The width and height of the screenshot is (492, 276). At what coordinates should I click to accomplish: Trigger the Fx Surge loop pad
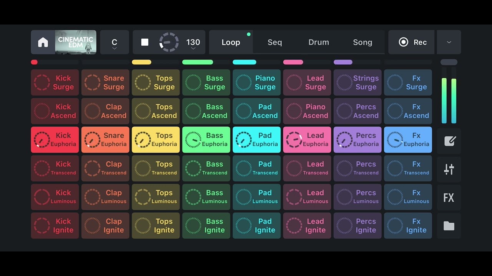pos(408,82)
